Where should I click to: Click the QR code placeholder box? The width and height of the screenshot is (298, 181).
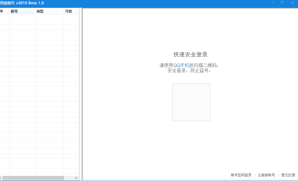(x=191, y=102)
